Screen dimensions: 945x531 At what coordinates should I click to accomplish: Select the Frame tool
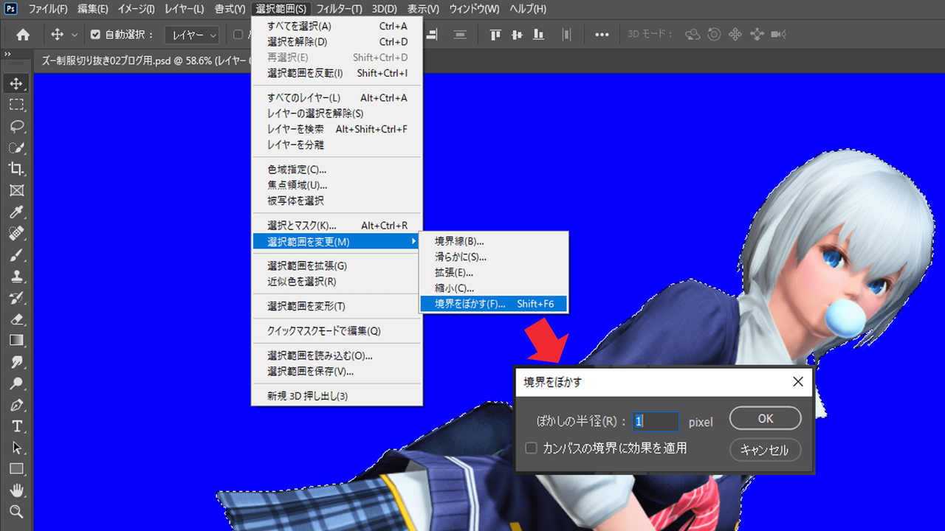click(16, 190)
